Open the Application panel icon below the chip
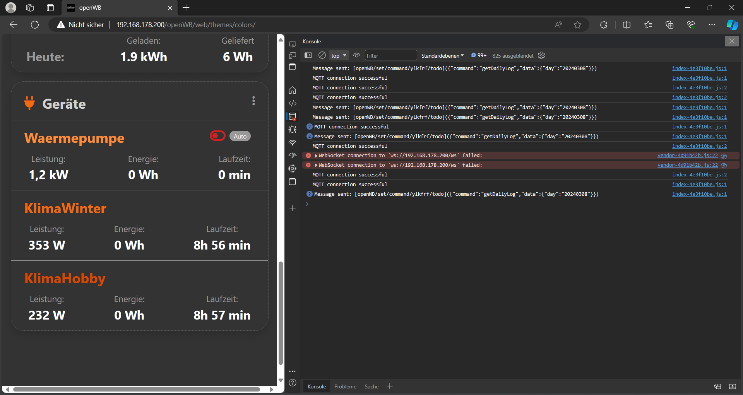743x395 pixels. point(293,181)
